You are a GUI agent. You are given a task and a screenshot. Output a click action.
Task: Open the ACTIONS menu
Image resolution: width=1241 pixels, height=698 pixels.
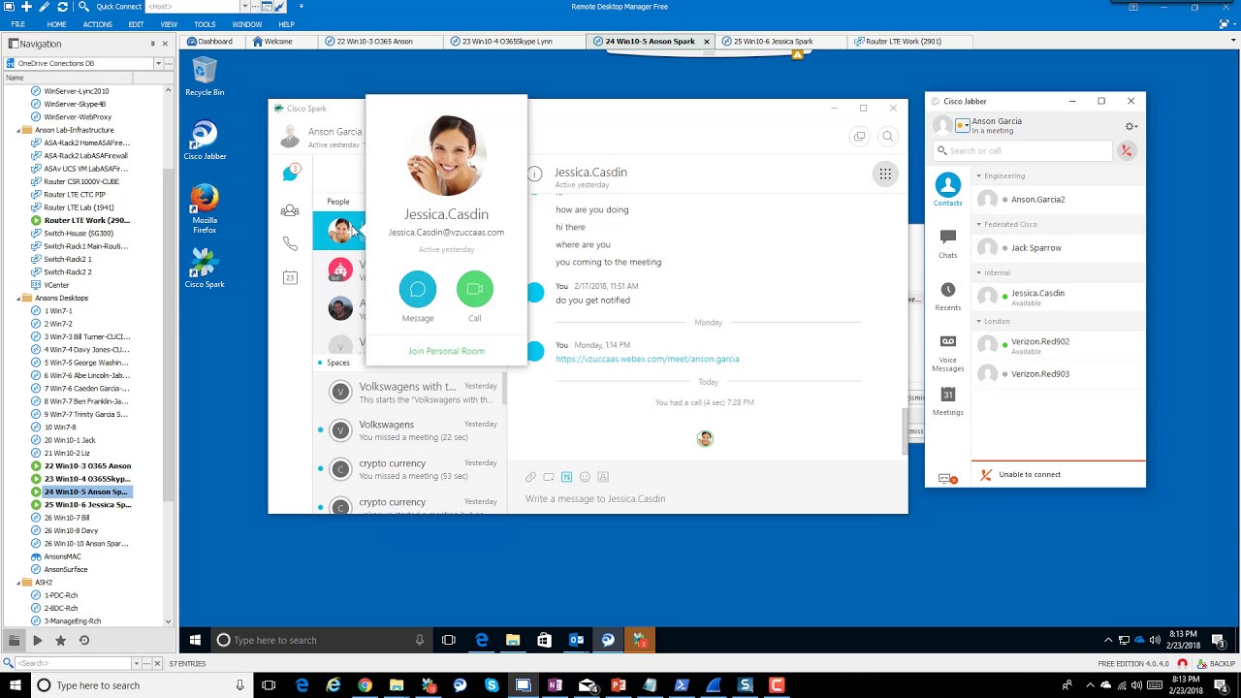(97, 24)
